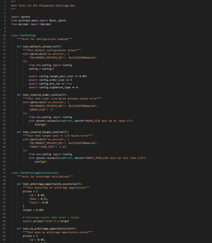The image size is (212, 243).
Task: Click line number 26 in the gutter
Action: [4, 95]
